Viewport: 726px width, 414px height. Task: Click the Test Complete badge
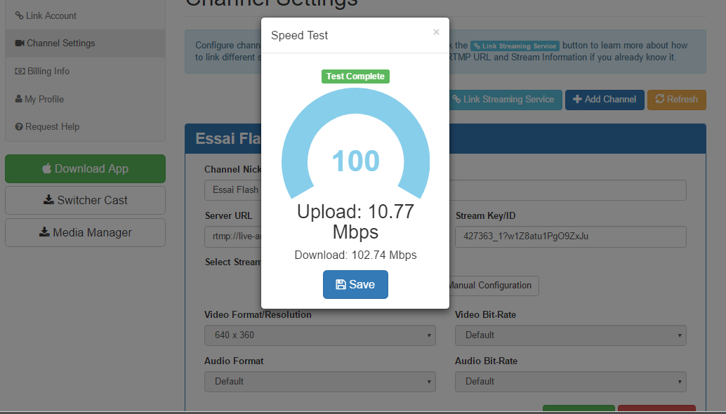(355, 76)
